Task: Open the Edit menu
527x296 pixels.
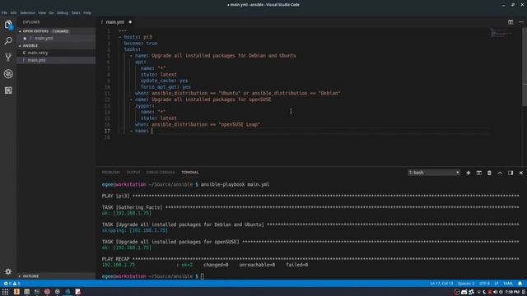Action: (x=13, y=13)
